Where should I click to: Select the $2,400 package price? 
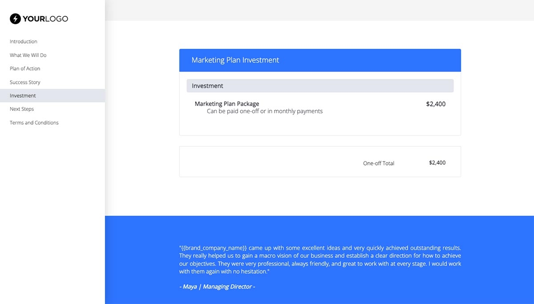coord(436,104)
